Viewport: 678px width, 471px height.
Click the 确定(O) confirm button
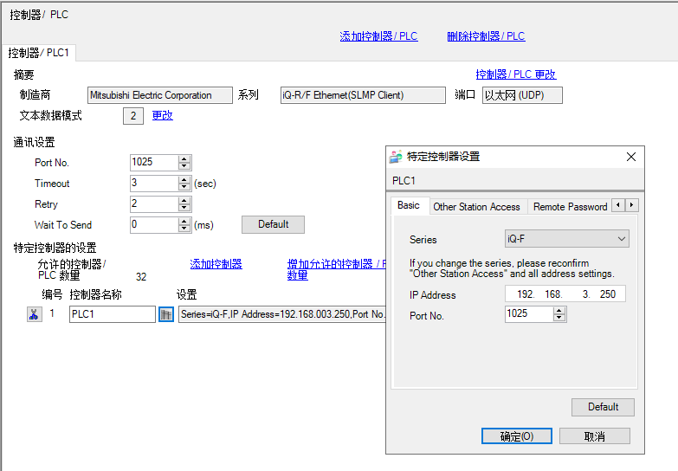coord(516,436)
